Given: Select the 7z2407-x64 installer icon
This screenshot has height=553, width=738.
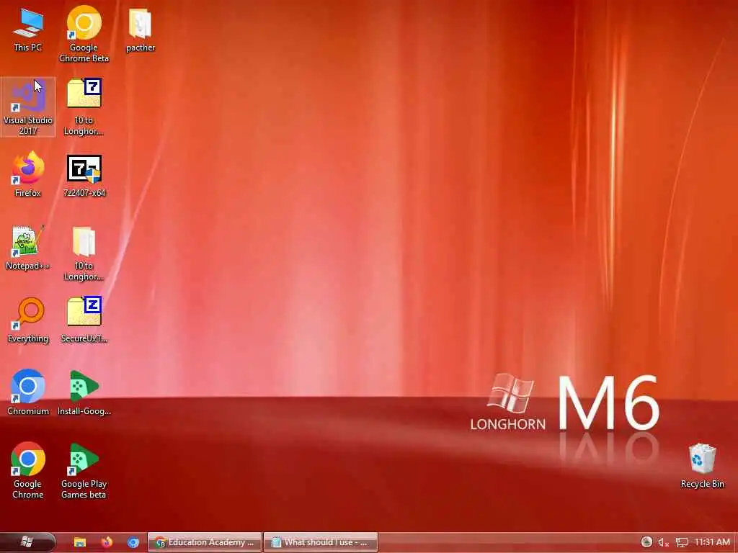Looking at the screenshot, I should pos(84,176).
